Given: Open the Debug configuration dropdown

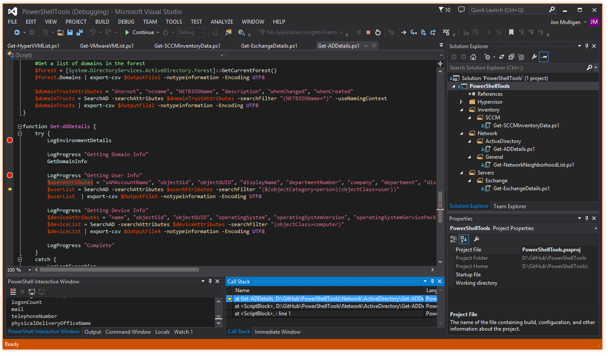Looking at the screenshot, I should pos(191,32).
